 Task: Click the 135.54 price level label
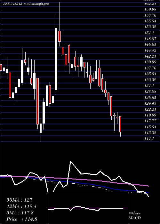pos(150,74)
